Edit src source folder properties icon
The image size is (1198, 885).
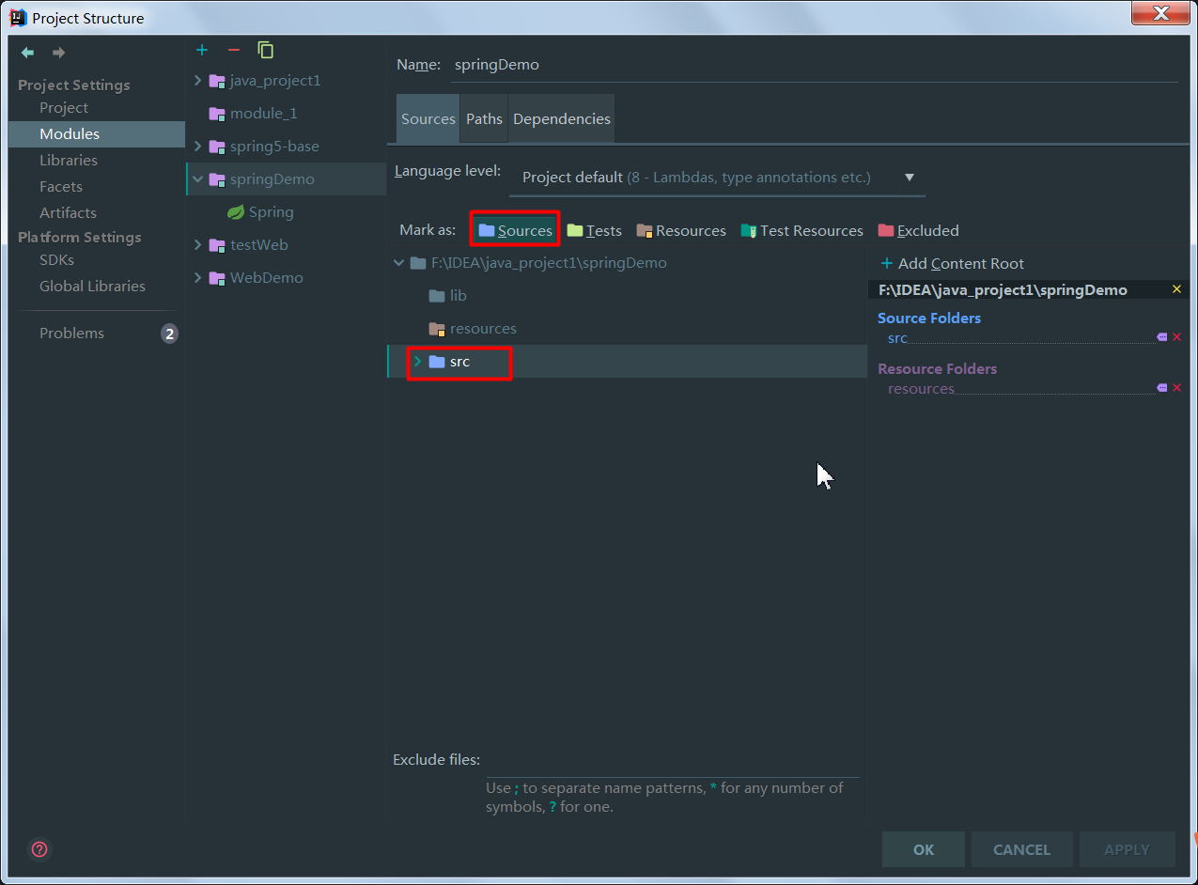1162,337
